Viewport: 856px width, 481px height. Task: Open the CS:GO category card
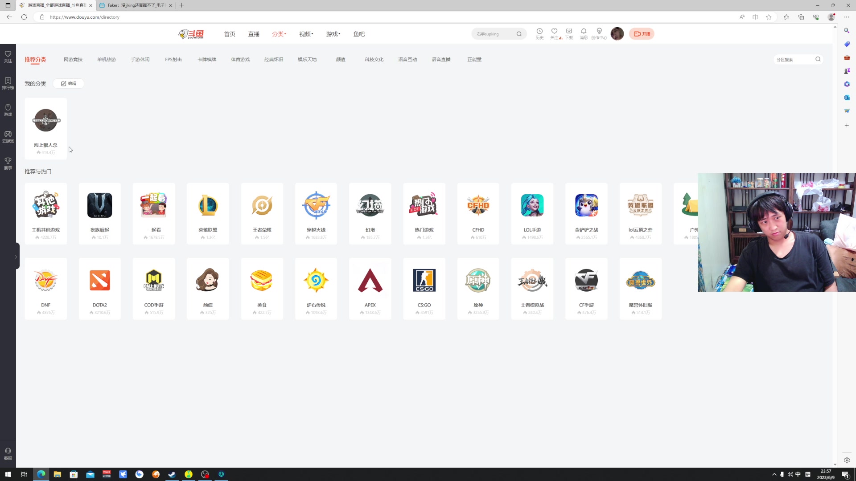(424, 289)
